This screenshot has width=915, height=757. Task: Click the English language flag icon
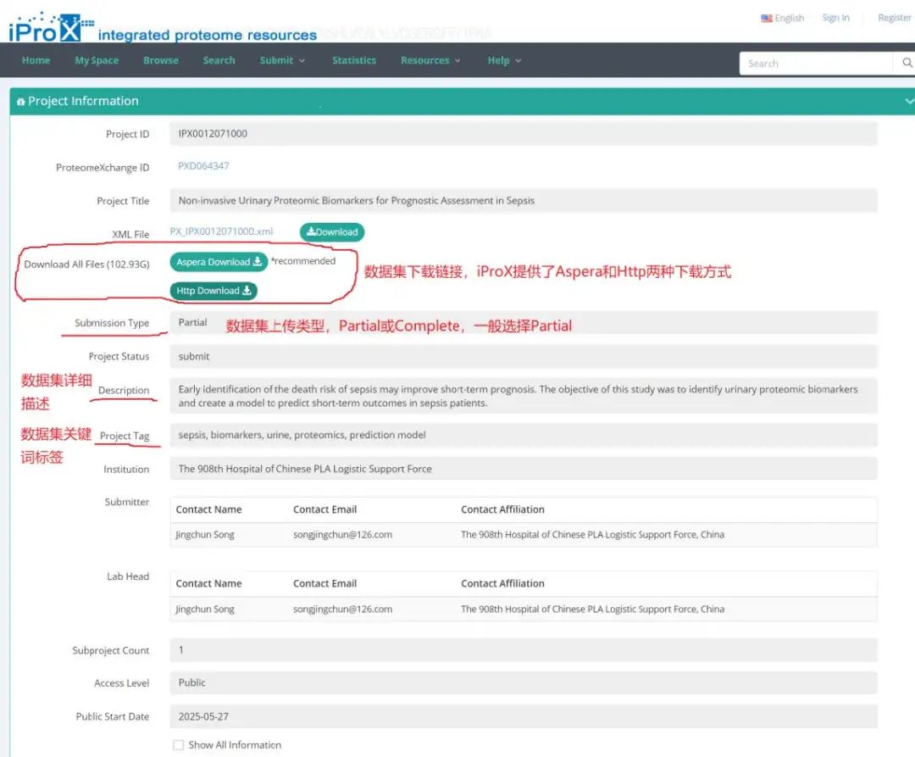coord(766,18)
